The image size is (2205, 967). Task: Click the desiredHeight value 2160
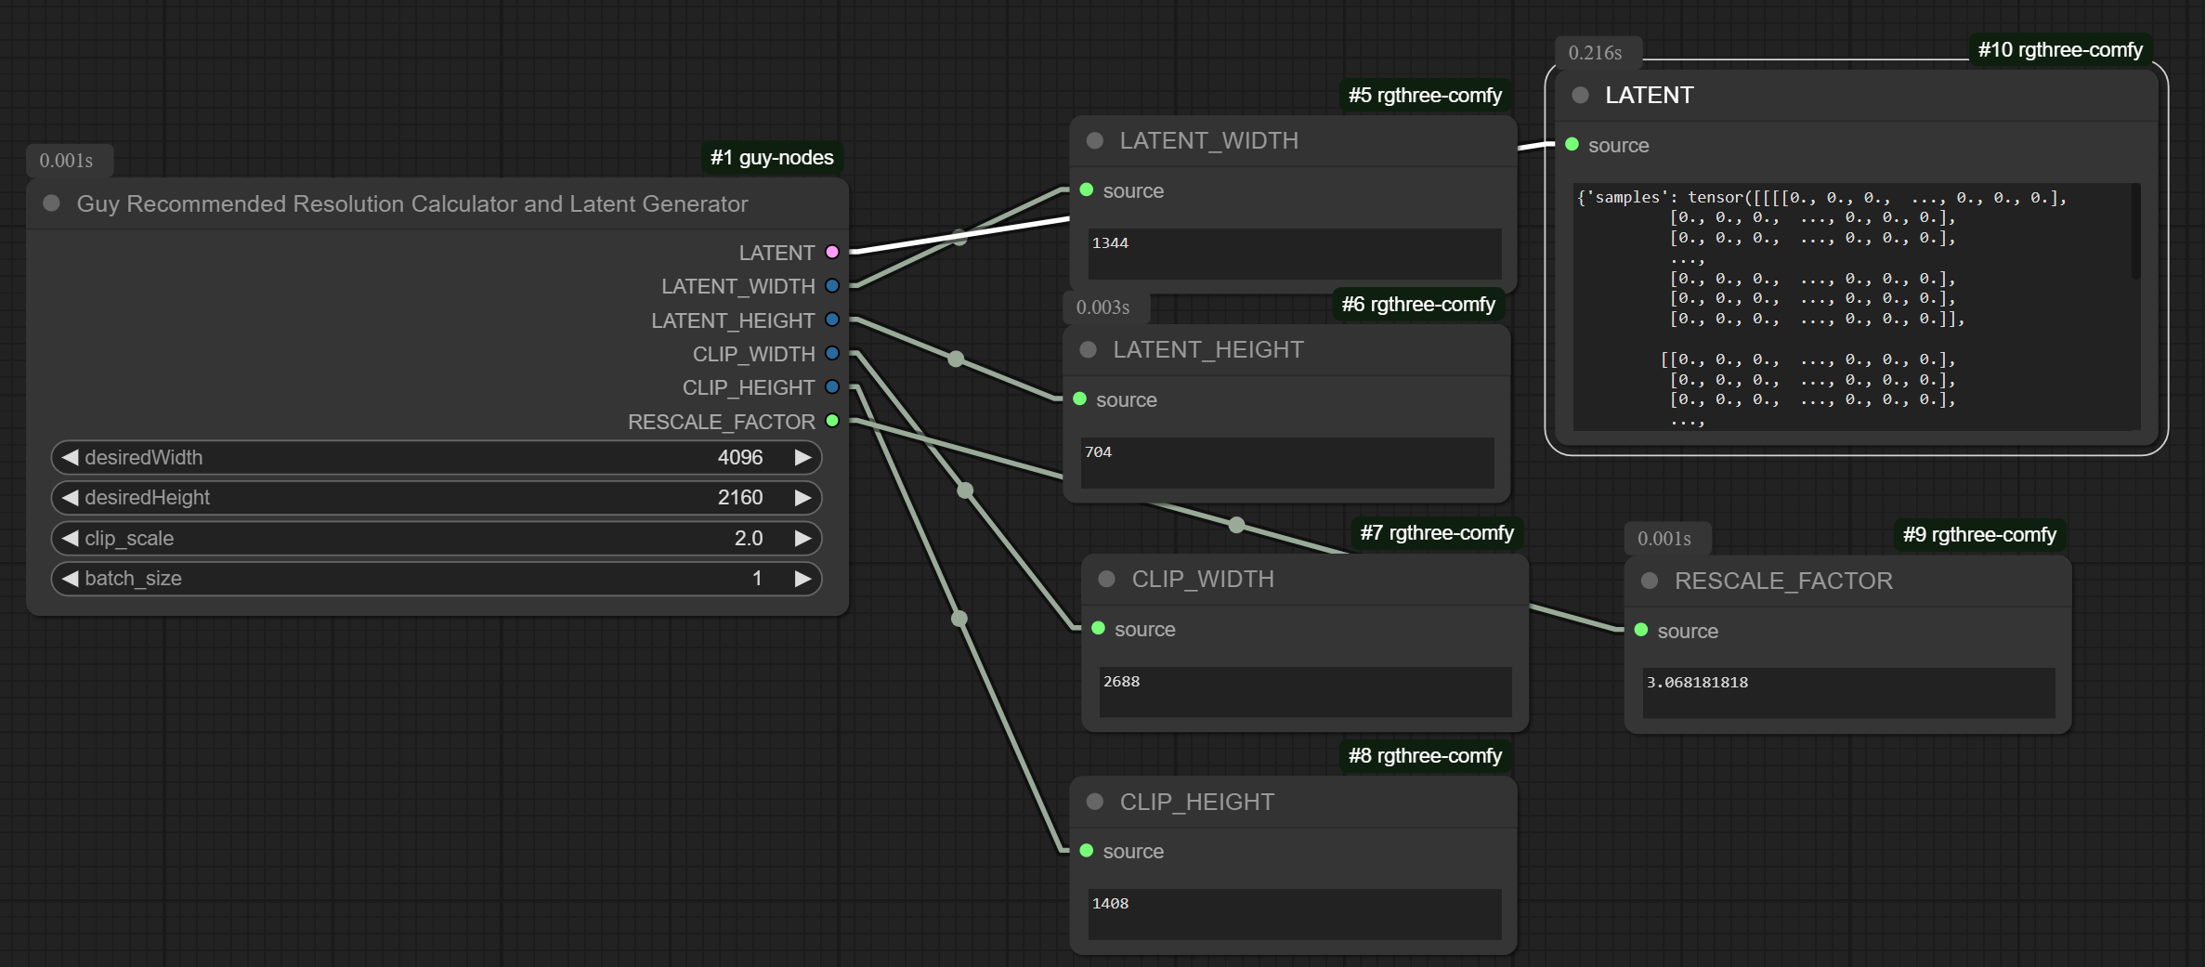pos(740,497)
